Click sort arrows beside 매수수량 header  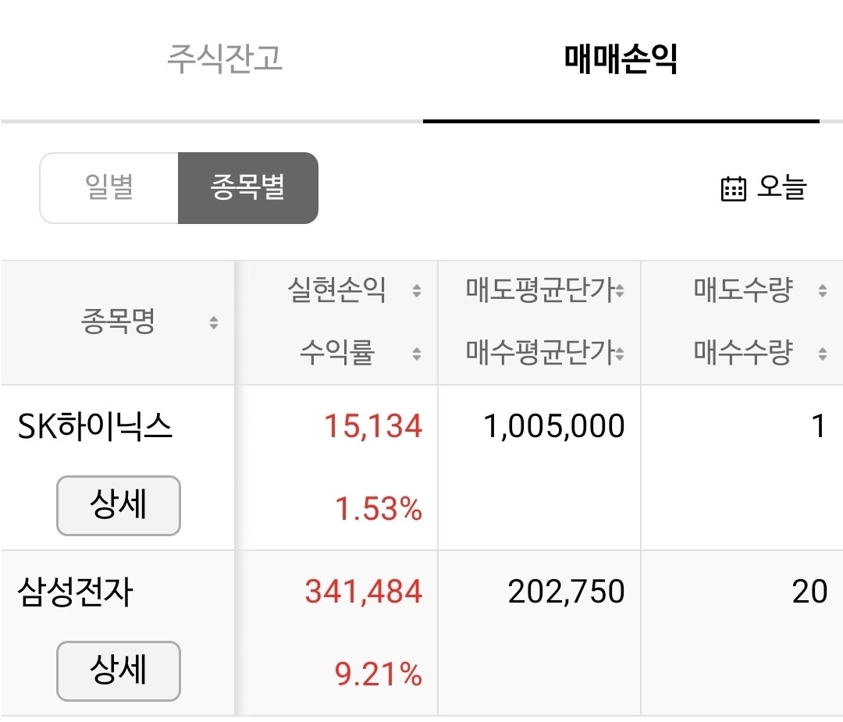tap(822, 354)
